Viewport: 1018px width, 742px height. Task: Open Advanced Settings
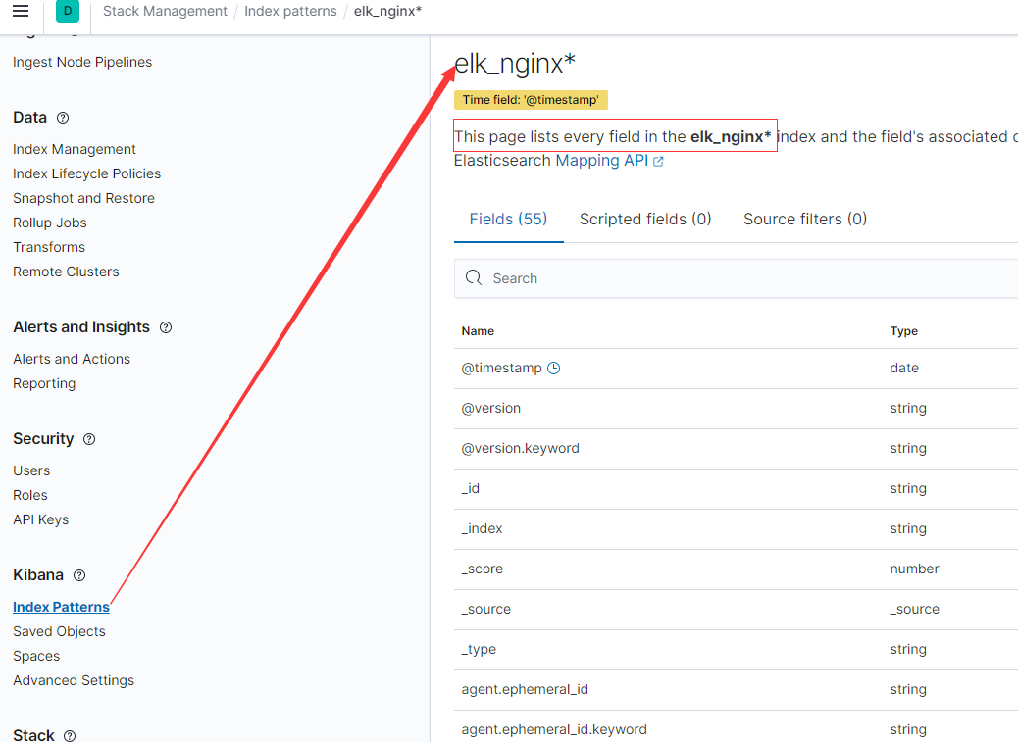[x=74, y=680]
